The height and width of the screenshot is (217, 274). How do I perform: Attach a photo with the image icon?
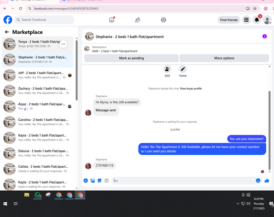(x=93, y=180)
